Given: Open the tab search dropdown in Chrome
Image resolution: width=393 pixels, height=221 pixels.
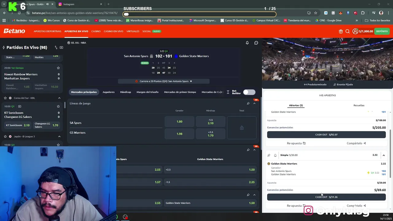Looking at the screenshot, I should (4, 4).
